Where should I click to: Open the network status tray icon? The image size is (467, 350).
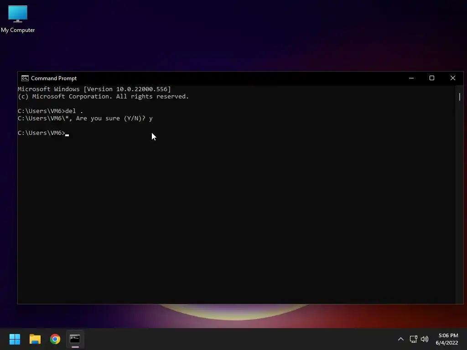pos(413,339)
